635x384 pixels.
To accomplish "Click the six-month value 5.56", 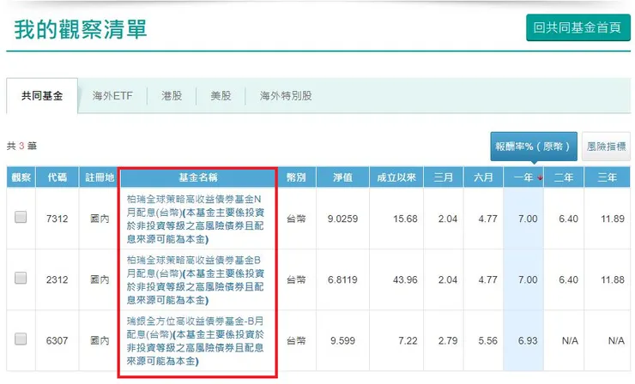I will coord(487,340).
